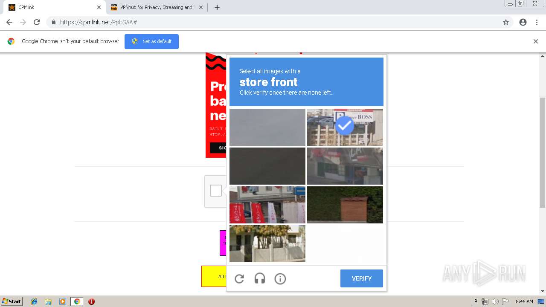Show hidden system tray icons
This screenshot has width=546, height=307.
(476, 301)
